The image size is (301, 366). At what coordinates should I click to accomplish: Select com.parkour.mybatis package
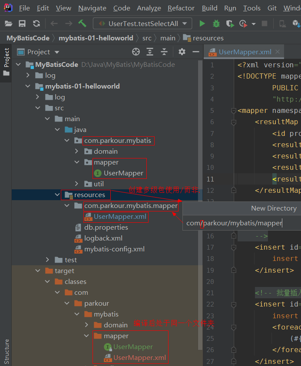point(117,141)
